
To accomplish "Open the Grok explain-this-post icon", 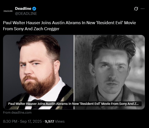I will click(x=136, y=9).
